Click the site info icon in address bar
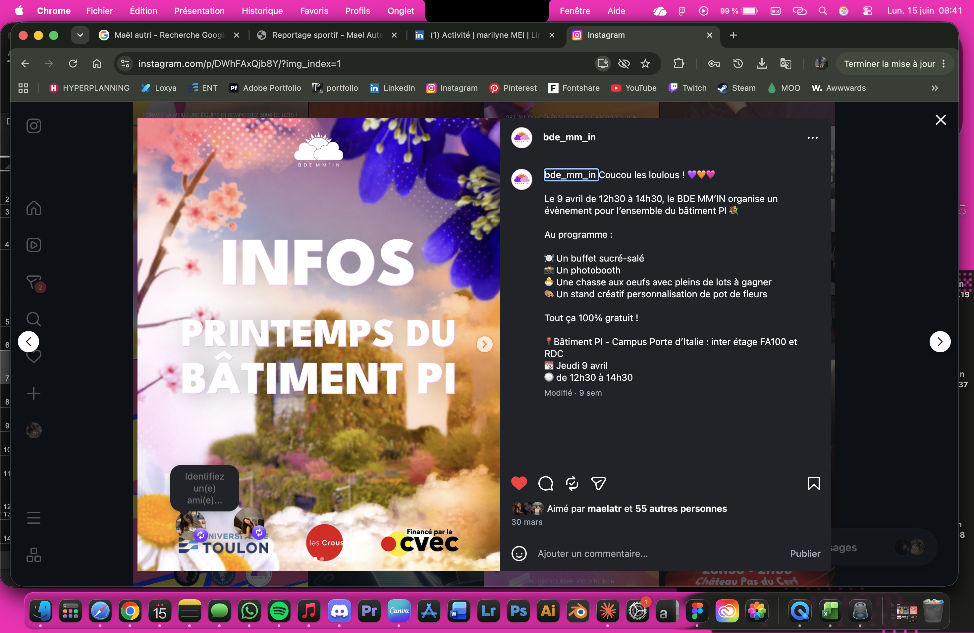The width and height of the screenshot is (974, 633). click(125, 63)
